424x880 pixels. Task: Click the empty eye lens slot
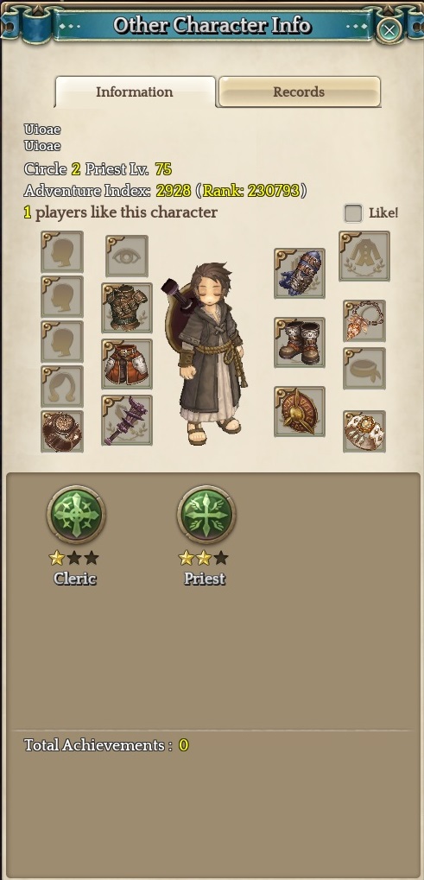tap(127, 256)
